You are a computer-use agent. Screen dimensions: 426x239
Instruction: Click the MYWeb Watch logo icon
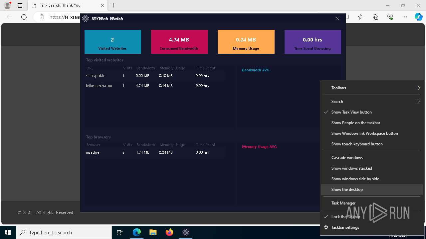(86, 19)
